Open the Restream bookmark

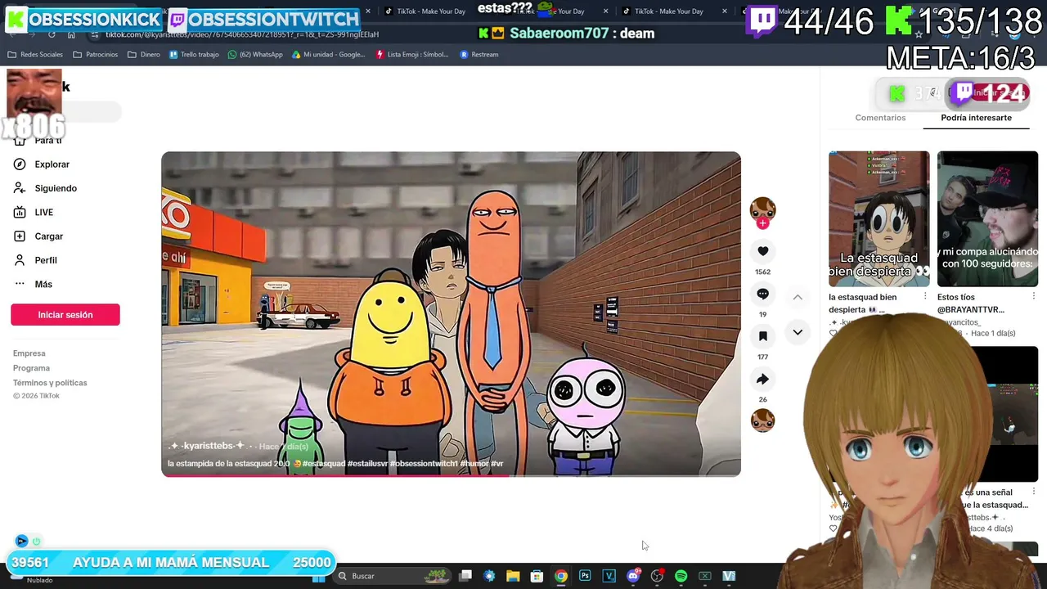479,55
